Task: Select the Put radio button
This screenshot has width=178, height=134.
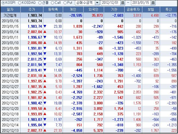Action: [65, 3]
